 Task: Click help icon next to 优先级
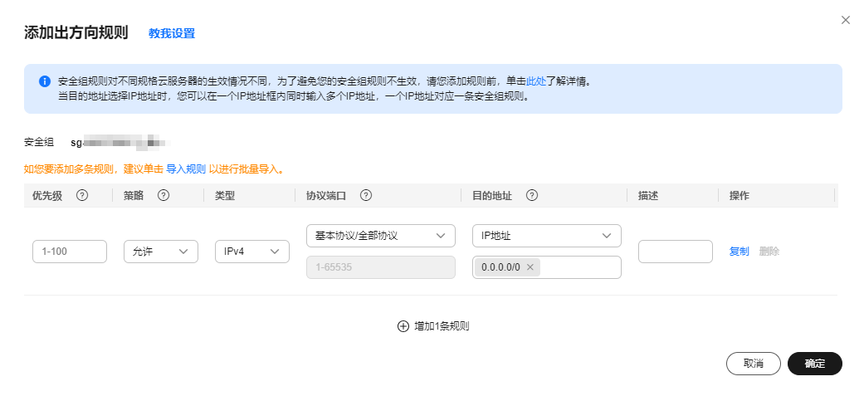pyautogui.click(x=82, y=195)
